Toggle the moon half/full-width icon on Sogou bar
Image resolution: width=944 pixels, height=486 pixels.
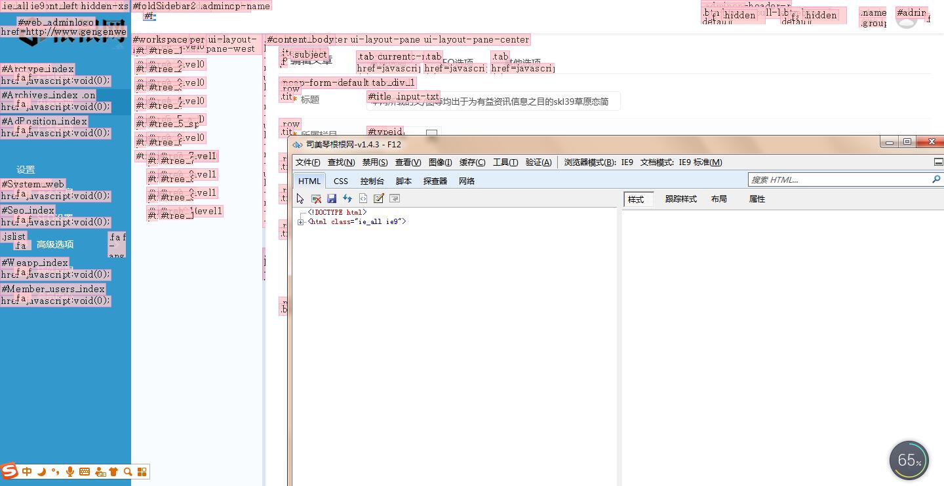41,472
